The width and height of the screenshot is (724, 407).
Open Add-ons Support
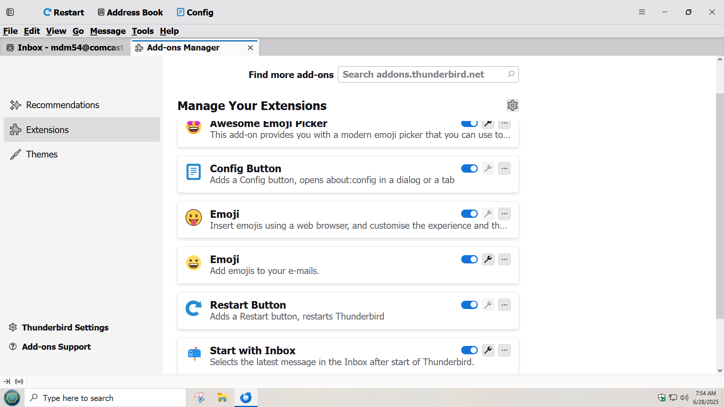50,347
